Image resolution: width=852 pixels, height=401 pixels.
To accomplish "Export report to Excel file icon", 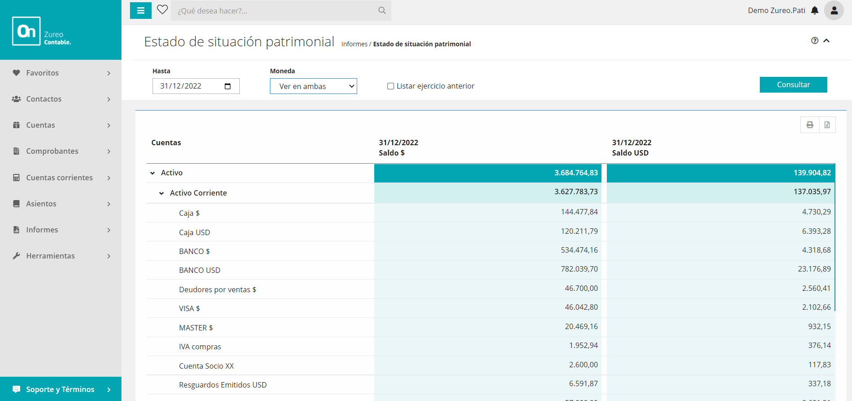I will [827, 125].
